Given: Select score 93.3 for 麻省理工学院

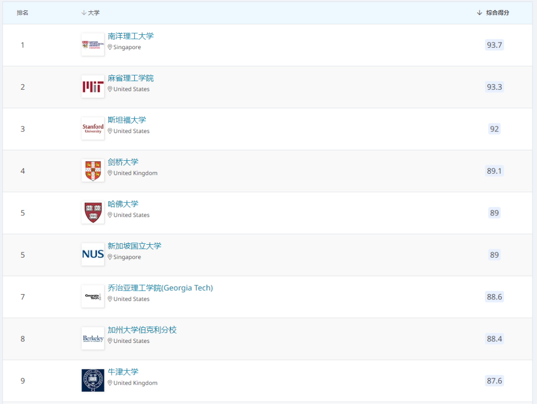Looking at the screenshot, I should [494, 87].
